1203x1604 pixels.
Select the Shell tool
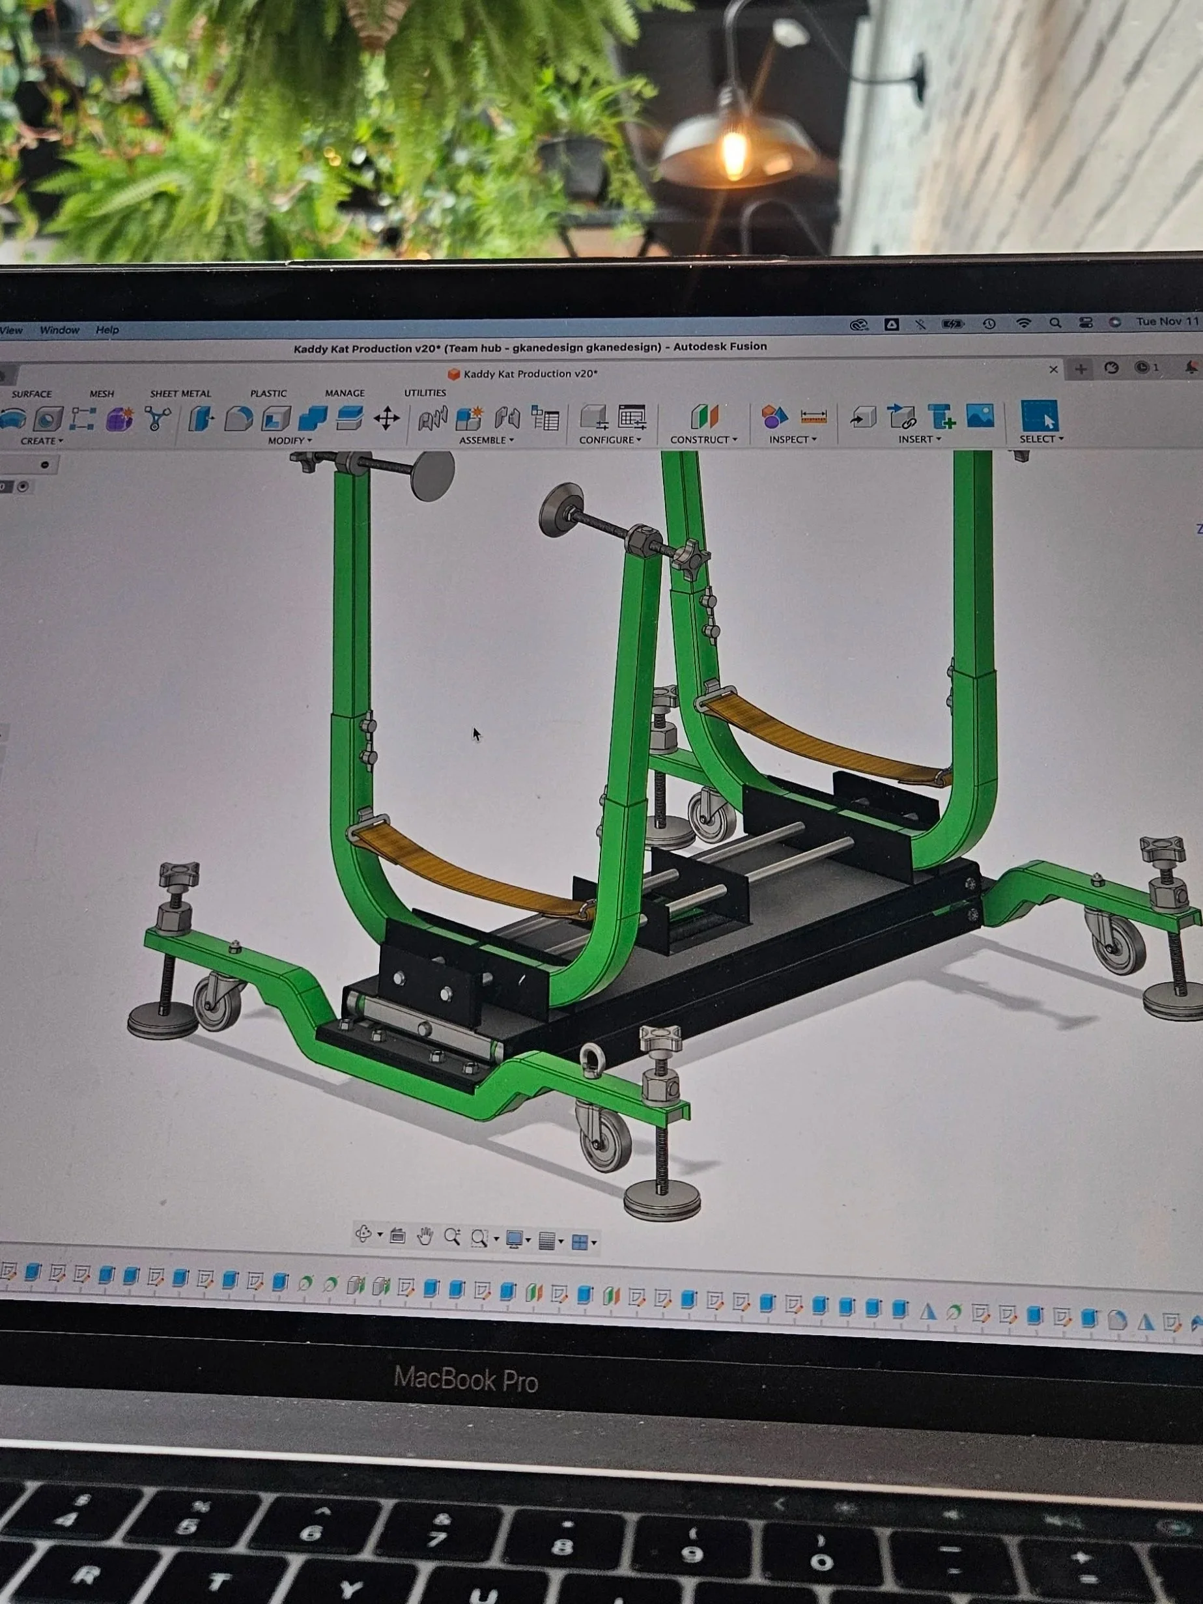[276, 418]
